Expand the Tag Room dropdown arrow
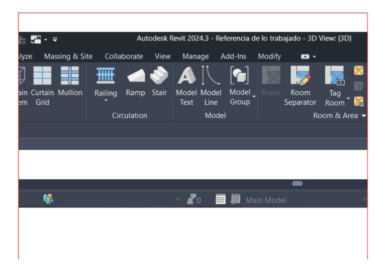The width and height of the screenshot is (386, 272). click(x=348, y=98)
